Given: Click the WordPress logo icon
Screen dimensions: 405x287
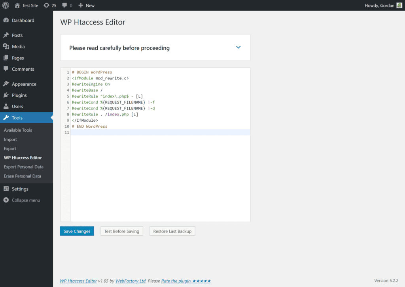Looking at the screenshot, I should (6, 5).
